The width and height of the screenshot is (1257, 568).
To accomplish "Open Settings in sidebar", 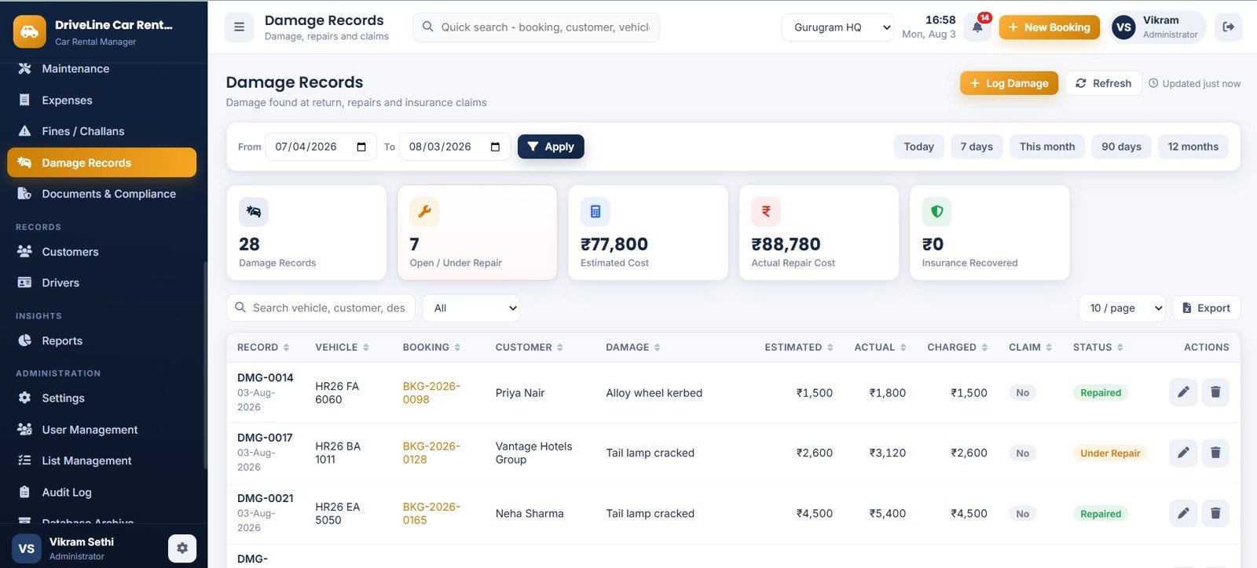I will (102, 398).
